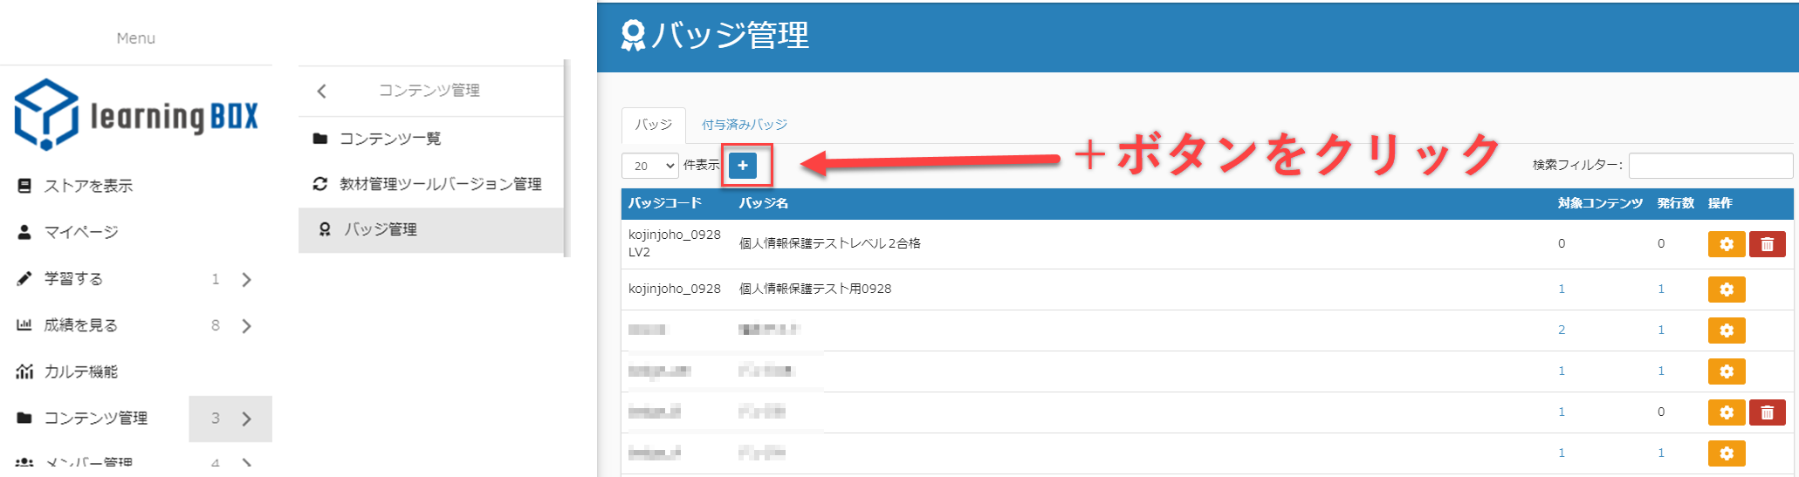The height and width of the screenshot is (477, 1799).
Task: Open gear settings for 個人情報保護テスト用0928 badge
Action: coord(1727,290)
